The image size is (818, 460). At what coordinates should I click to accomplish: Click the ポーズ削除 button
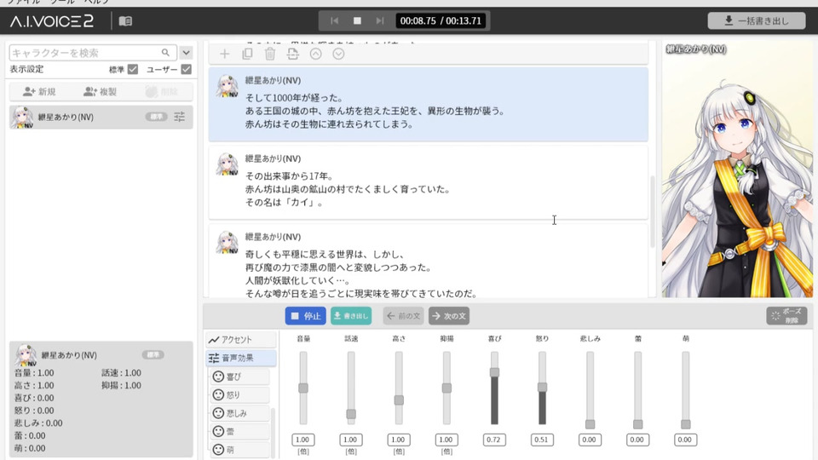click(x=786, y=315)
